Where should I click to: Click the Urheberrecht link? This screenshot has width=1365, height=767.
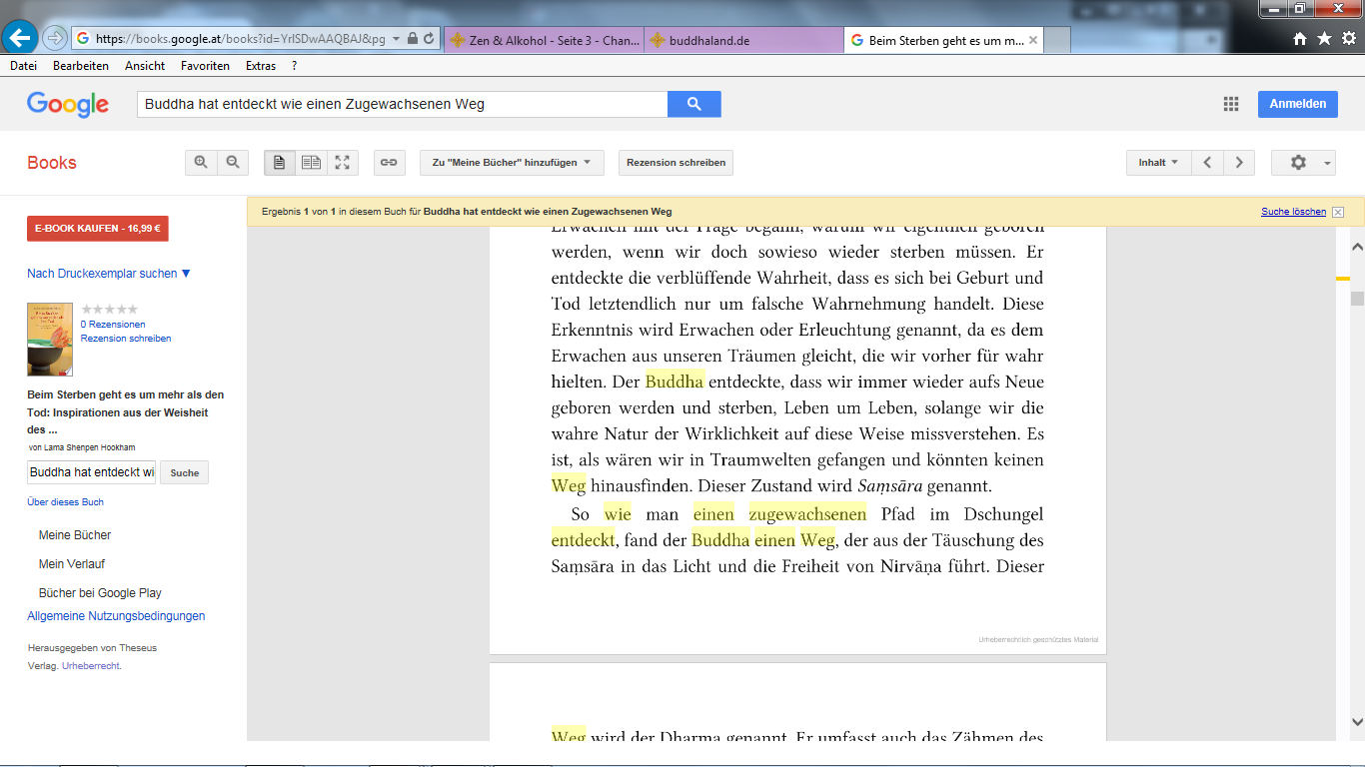(92, 665)
